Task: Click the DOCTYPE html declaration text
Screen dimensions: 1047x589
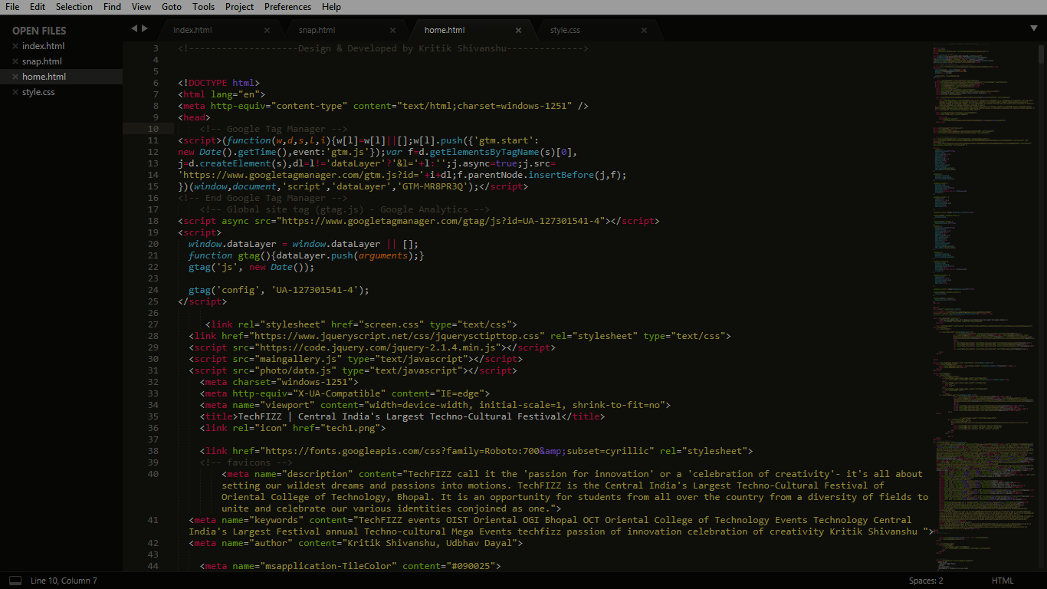Action: tap(219, 83)
